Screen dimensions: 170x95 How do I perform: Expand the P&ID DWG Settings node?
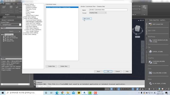pyautogui.click(x=23, y=17)
